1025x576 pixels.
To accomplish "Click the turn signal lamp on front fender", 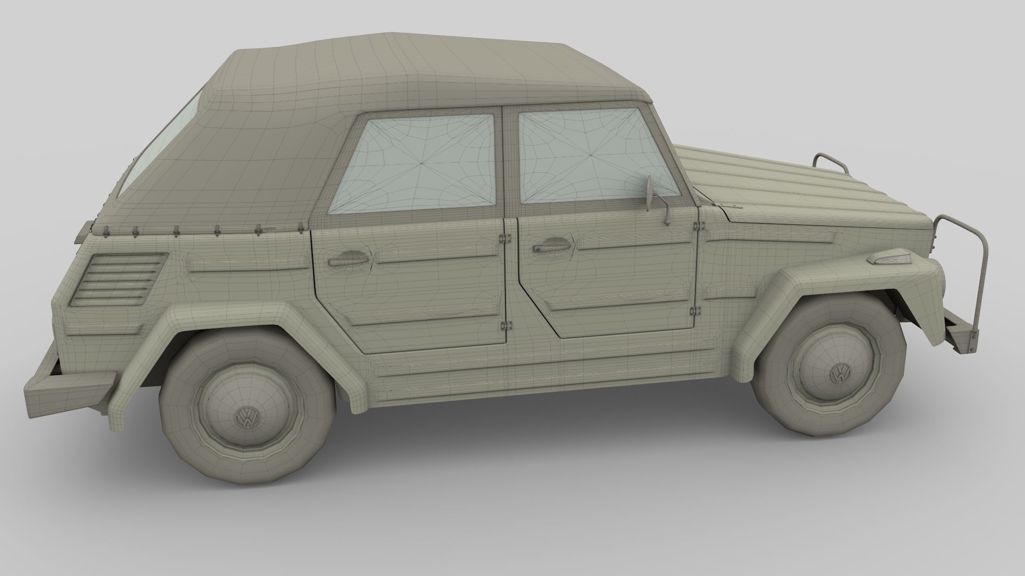I will tap(891, 259).
